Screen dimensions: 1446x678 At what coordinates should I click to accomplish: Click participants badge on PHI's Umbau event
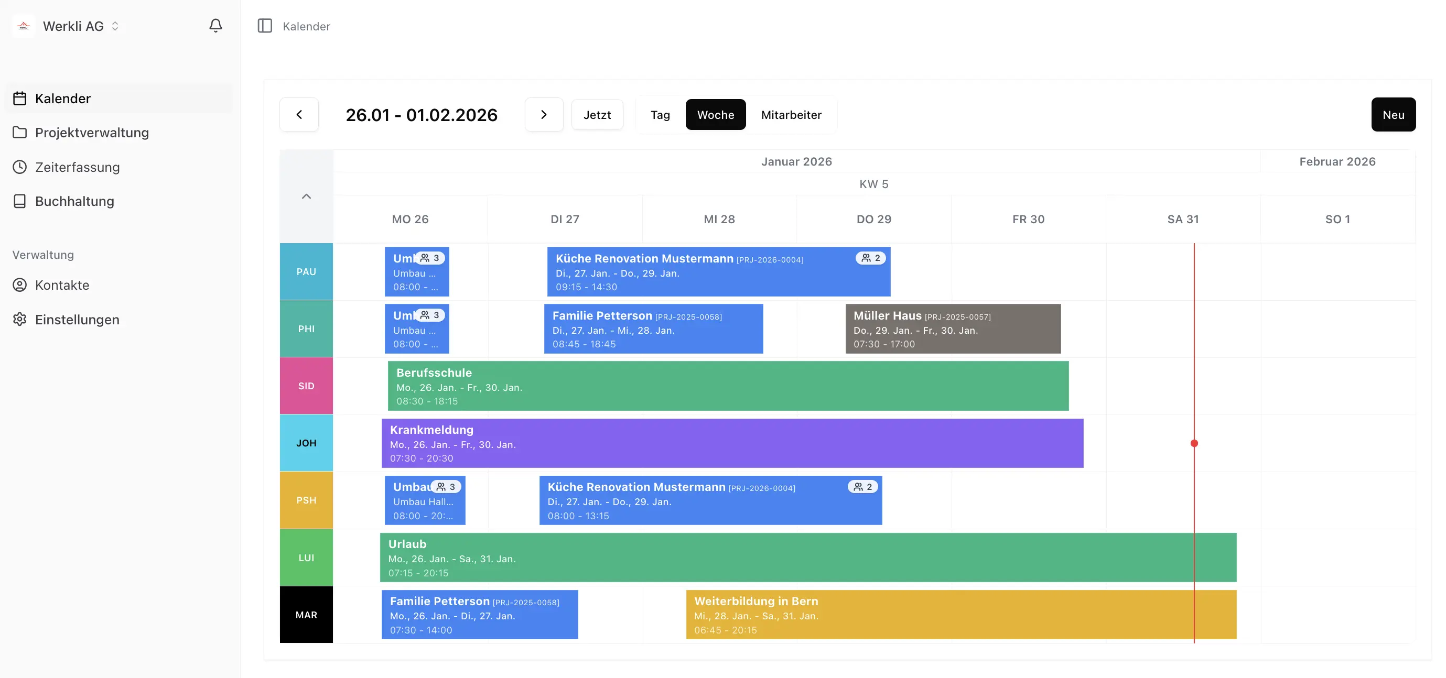(x=430, y=316)
